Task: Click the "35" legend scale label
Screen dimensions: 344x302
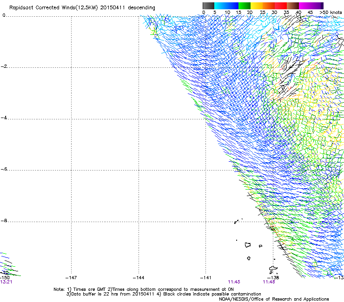Action: tap(286, 13)
